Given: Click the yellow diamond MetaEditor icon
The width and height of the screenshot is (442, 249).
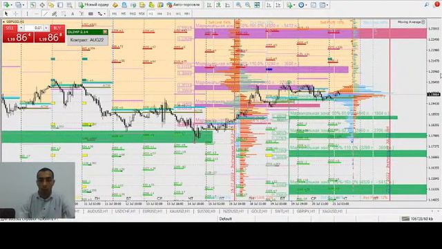Looking at the screenshot, I should [x=115, y=5].
